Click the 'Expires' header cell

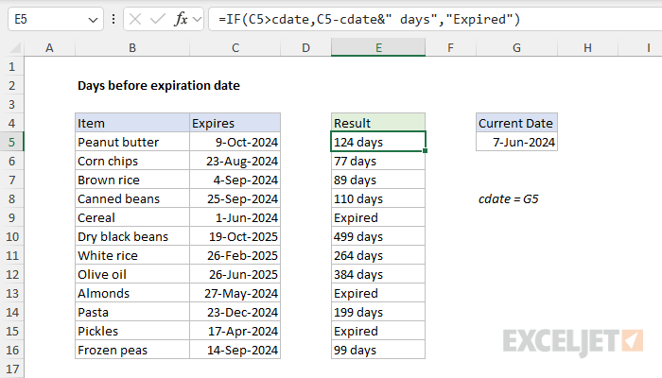(235, 123)
